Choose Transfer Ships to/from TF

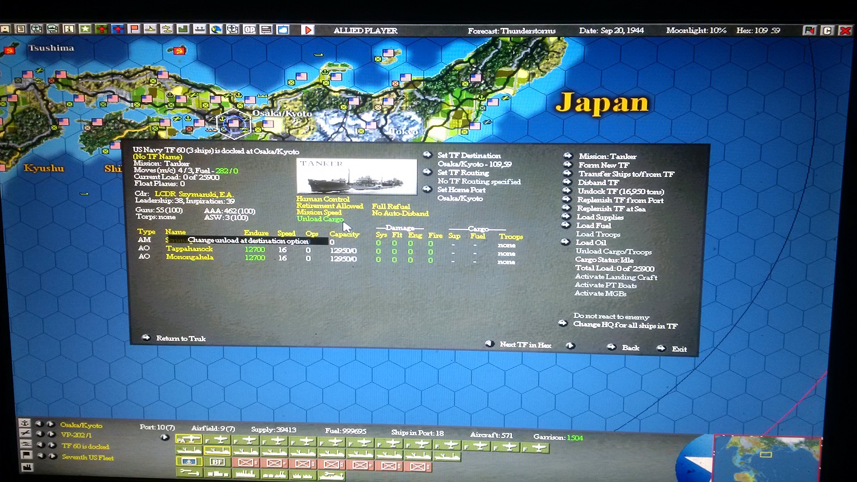click(626, 174)
